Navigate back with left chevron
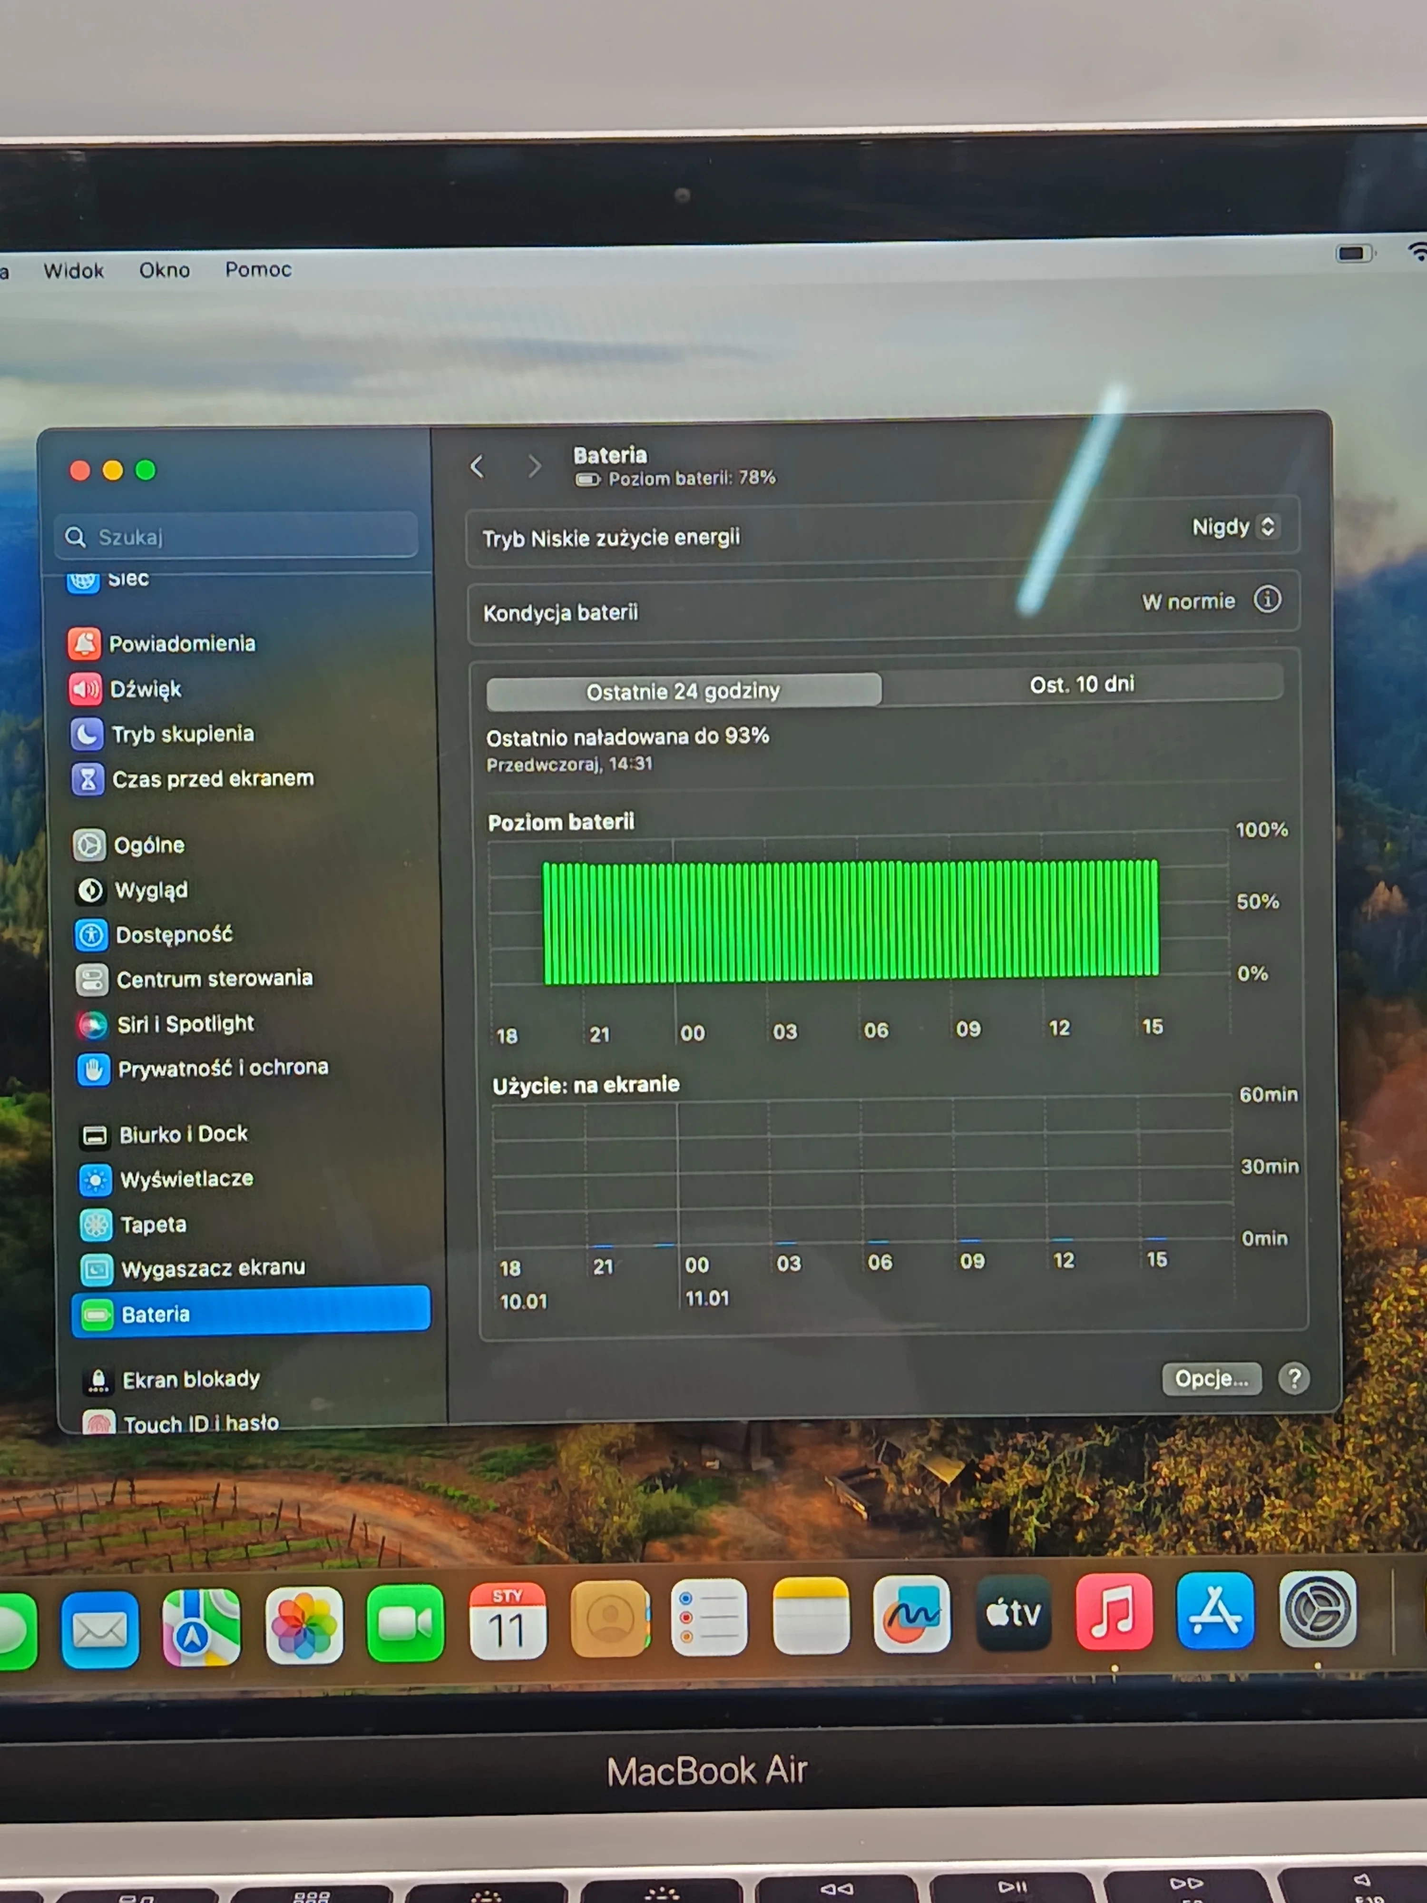Viewport: 1427px width, 1903px height. [478, 466]
